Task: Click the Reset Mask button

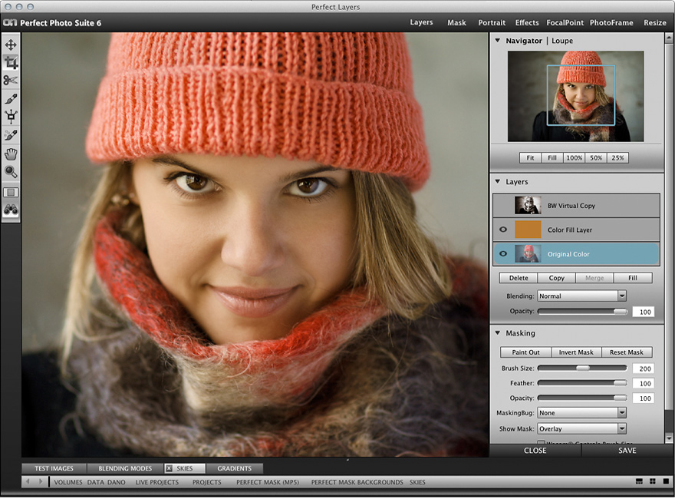Action: [x=627, y=352]
